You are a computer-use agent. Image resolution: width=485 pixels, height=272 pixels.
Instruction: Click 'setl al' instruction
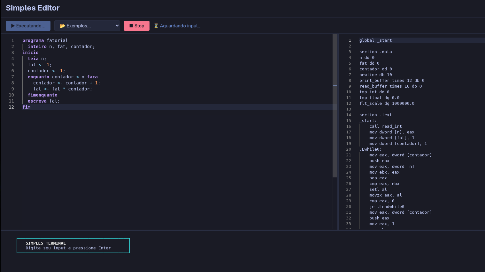point(378,190)
